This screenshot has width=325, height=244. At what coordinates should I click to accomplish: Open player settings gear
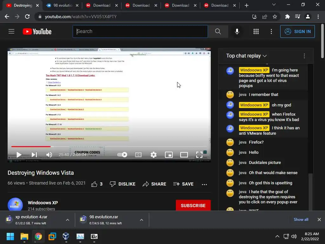click(154, 155)
